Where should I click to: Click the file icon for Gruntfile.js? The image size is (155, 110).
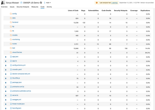11,78
